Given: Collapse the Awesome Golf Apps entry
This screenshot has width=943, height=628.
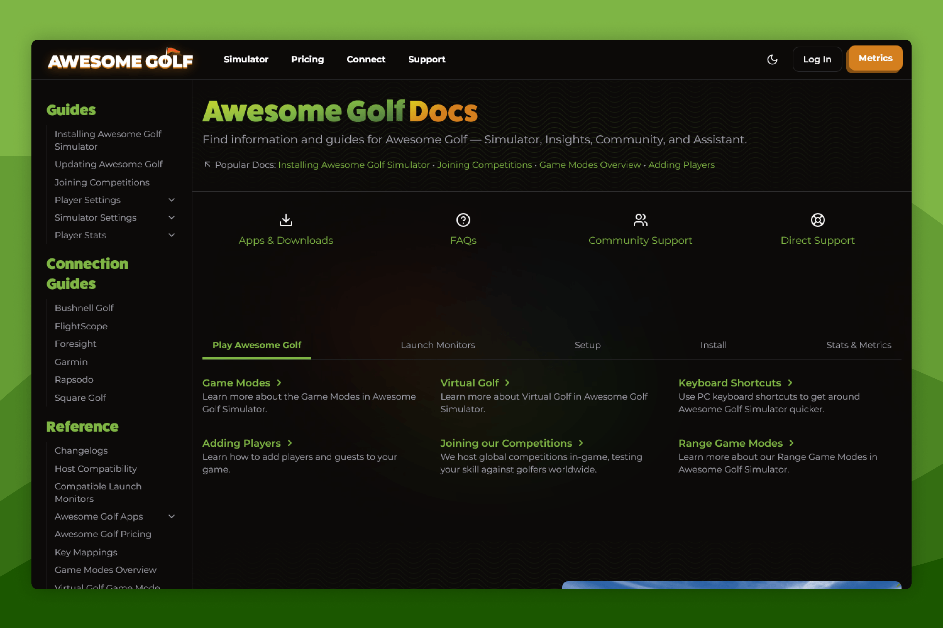Looking at the screenshot, I should (172, 517).
